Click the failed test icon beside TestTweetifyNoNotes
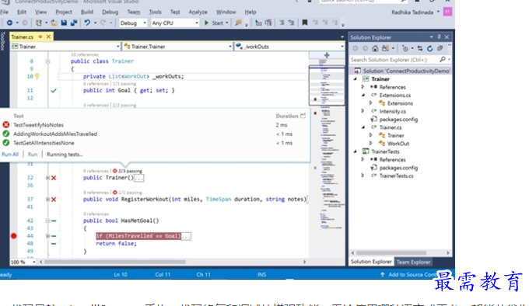529x306 pixels. 5,125
